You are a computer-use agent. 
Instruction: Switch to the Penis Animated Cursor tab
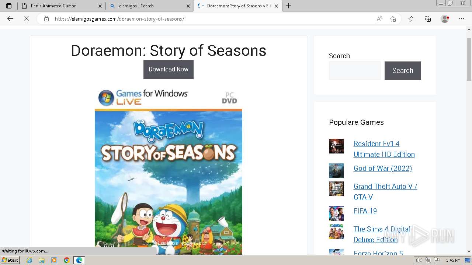pos(61,6)
